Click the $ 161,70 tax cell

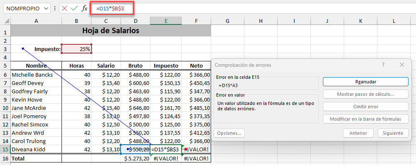click(x=166, y=108)
